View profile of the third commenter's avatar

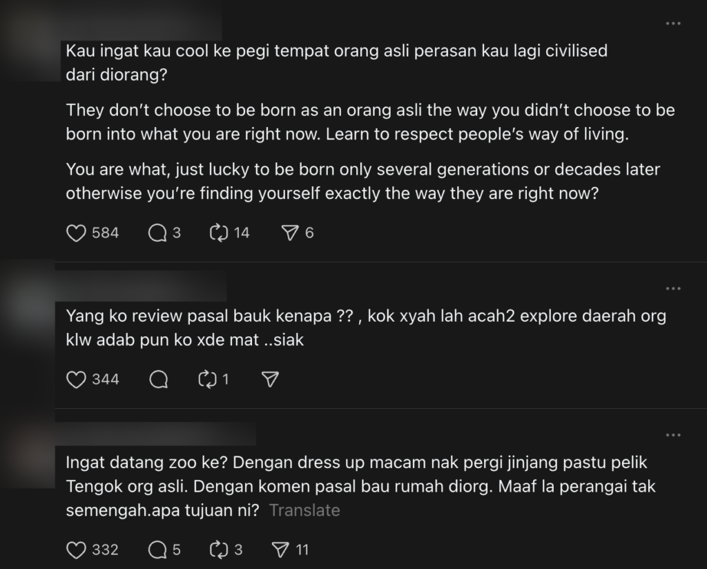click(x=28, y=445)
